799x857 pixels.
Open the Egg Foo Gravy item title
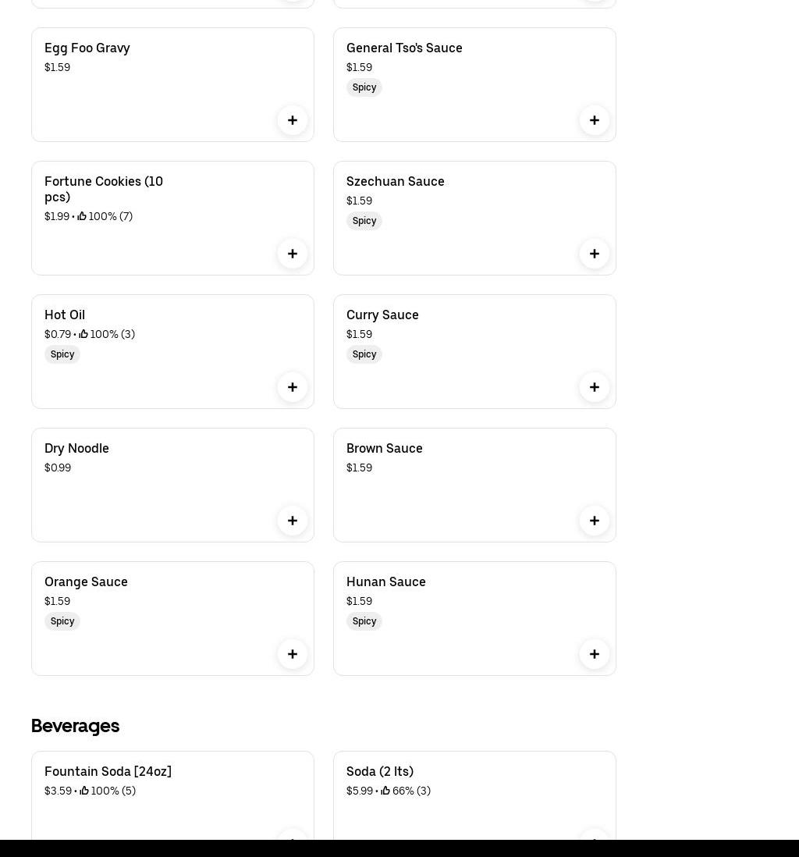pos(87,48)
